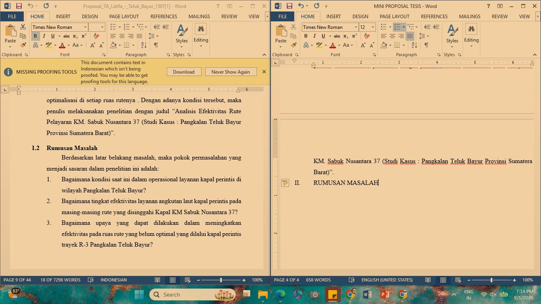Switch to the PAGE LAYOUT tab in the right window

click(x=394, y=16)
